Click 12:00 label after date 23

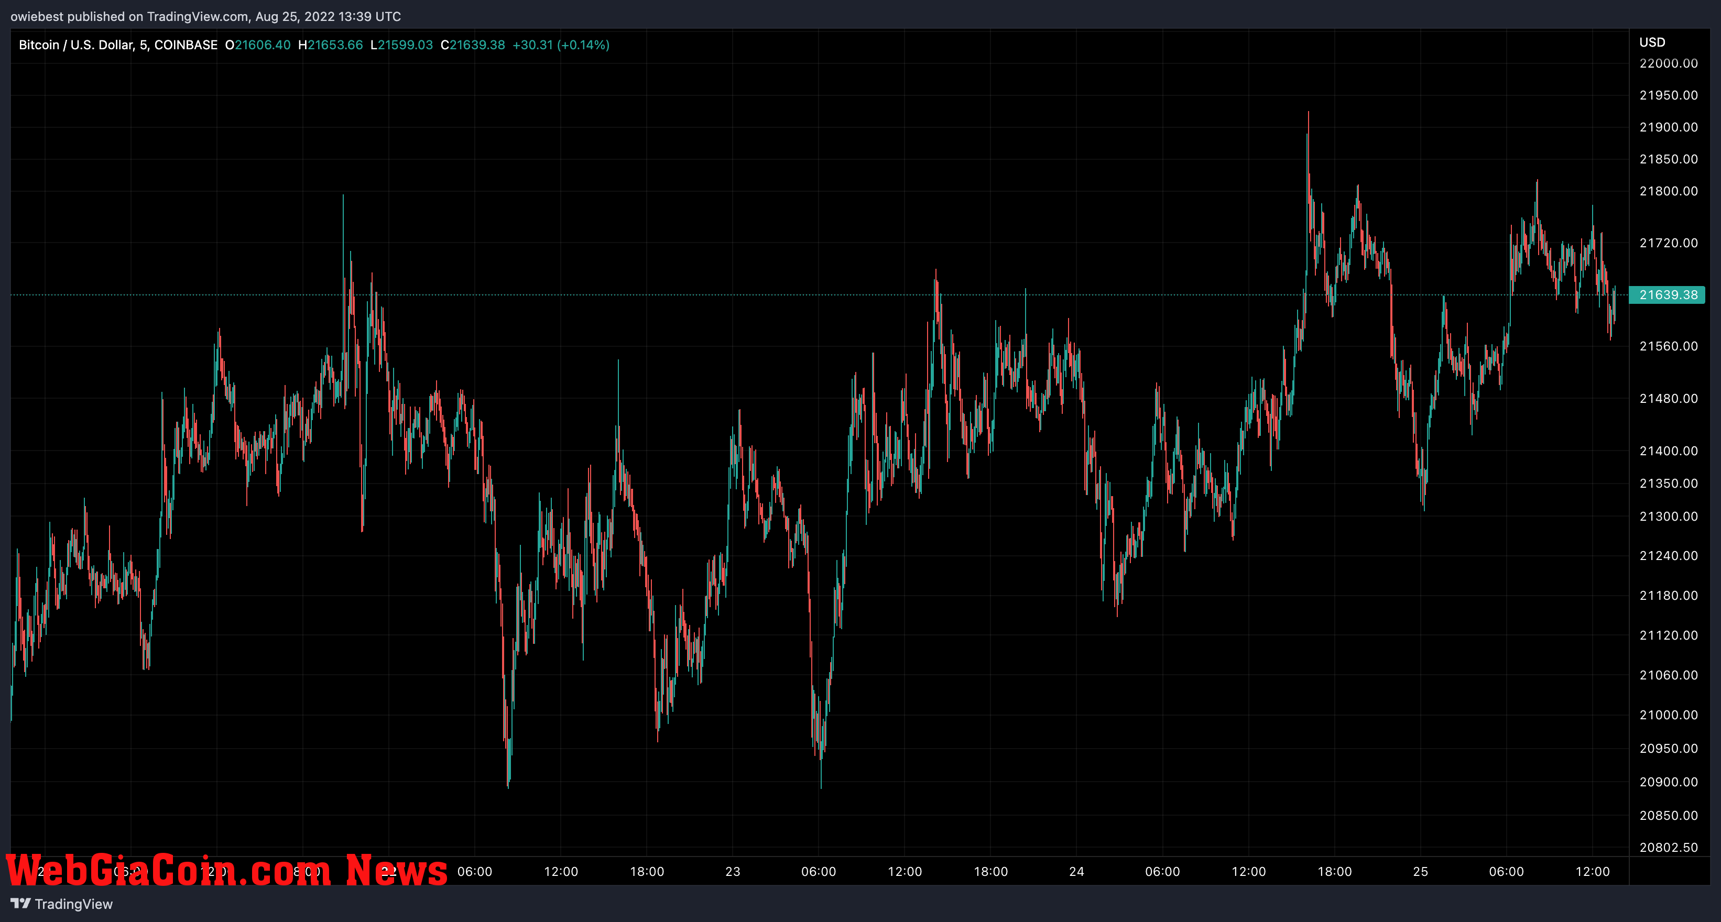point(905,871)
